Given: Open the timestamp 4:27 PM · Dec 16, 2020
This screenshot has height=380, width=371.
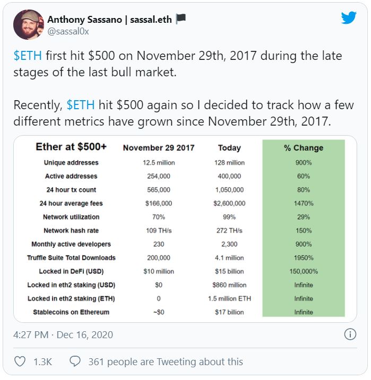Looking at the screenshot, I should tap(63, 334).
